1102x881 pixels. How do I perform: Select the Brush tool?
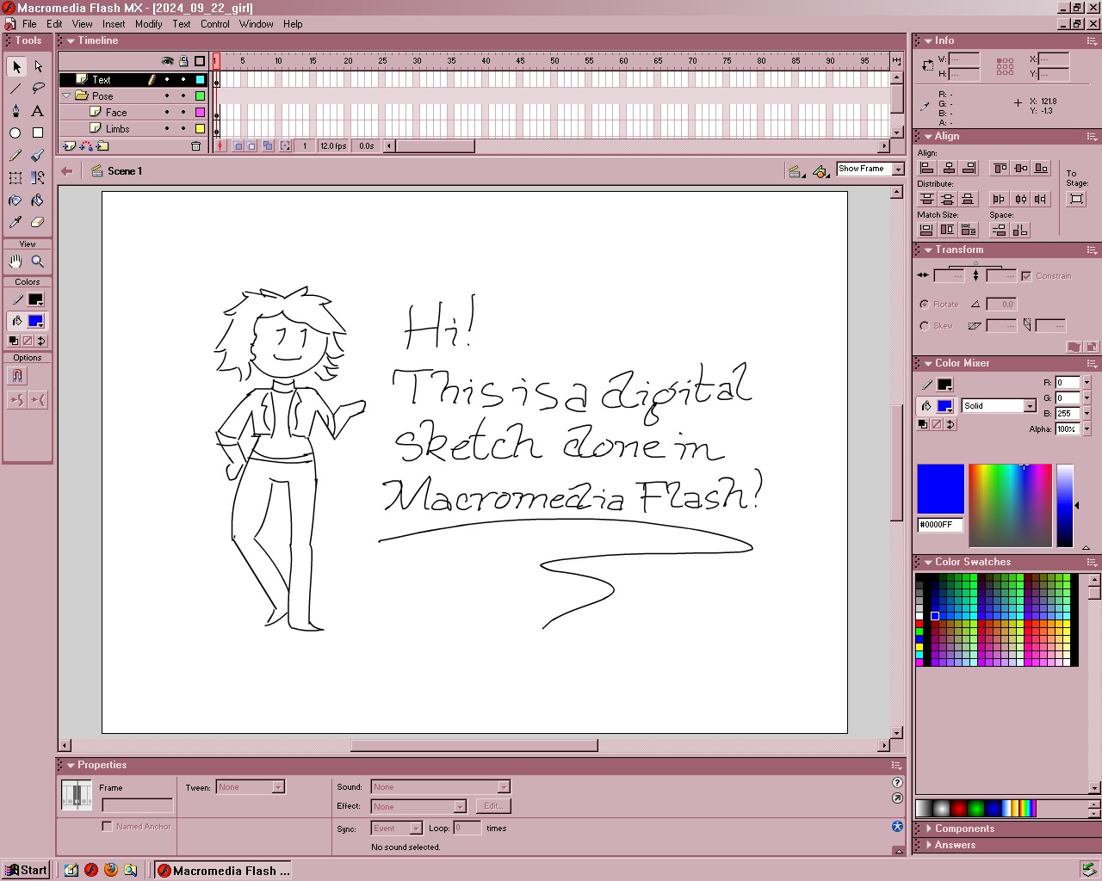click(38, 156)
